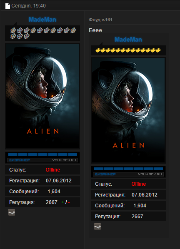
Task: Click the Eeee post message text
Action: coord(95,30)
